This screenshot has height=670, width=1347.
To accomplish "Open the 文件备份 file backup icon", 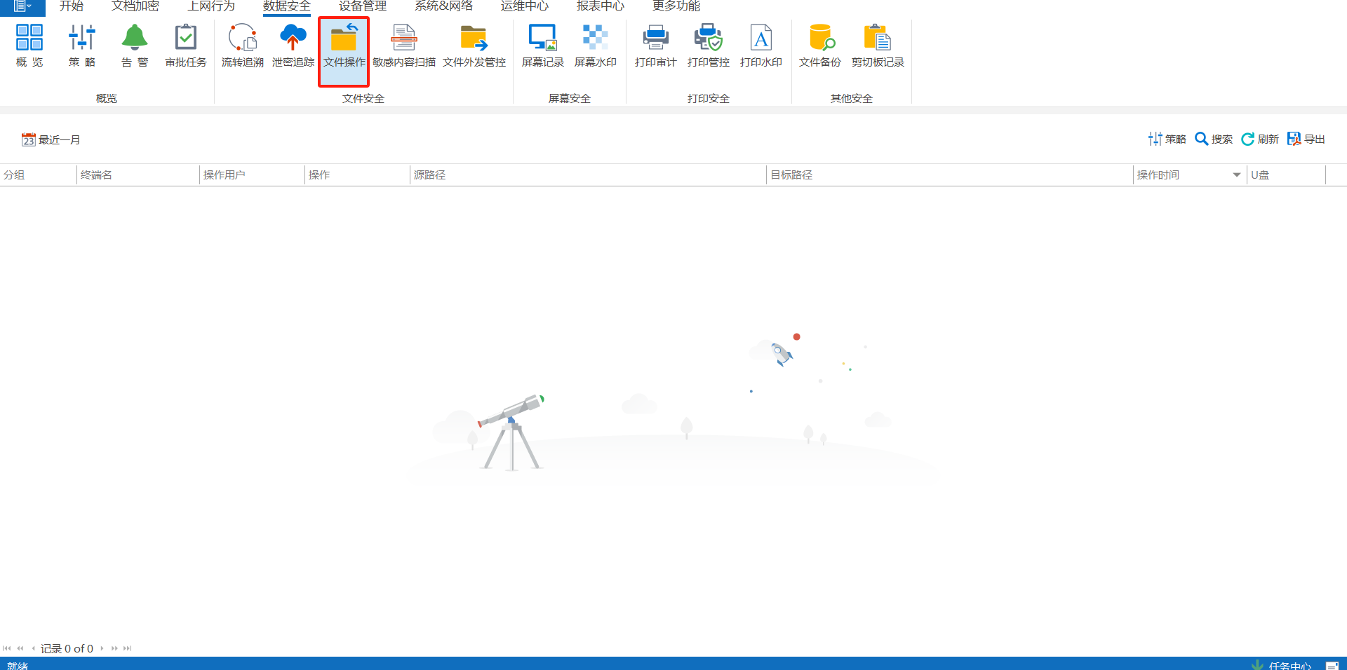I will pos(820,46).
